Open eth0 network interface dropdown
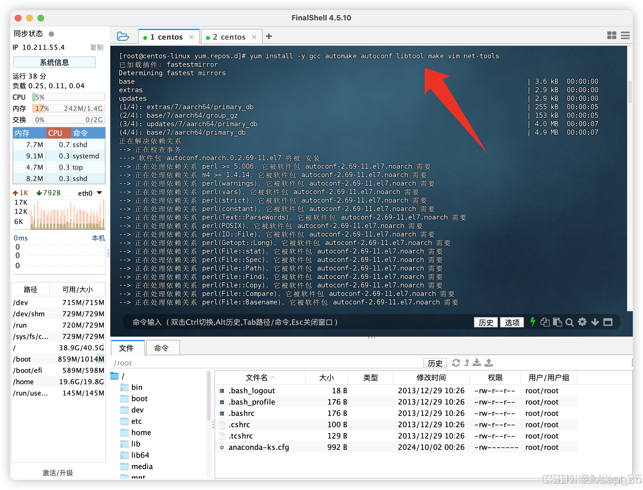 (x=90, y=193)
